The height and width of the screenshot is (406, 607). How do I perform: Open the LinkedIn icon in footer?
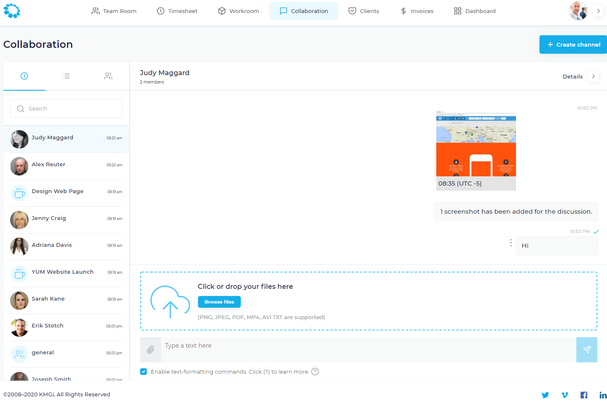[603, 395]
